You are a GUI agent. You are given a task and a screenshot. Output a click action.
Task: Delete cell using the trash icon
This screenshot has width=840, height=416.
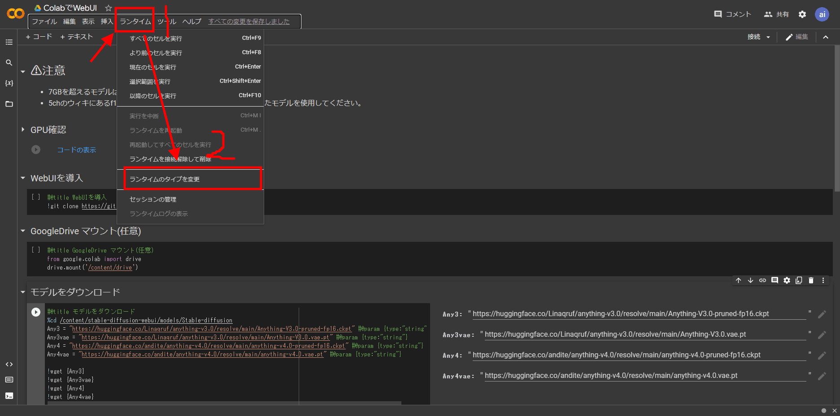[811, 280]
